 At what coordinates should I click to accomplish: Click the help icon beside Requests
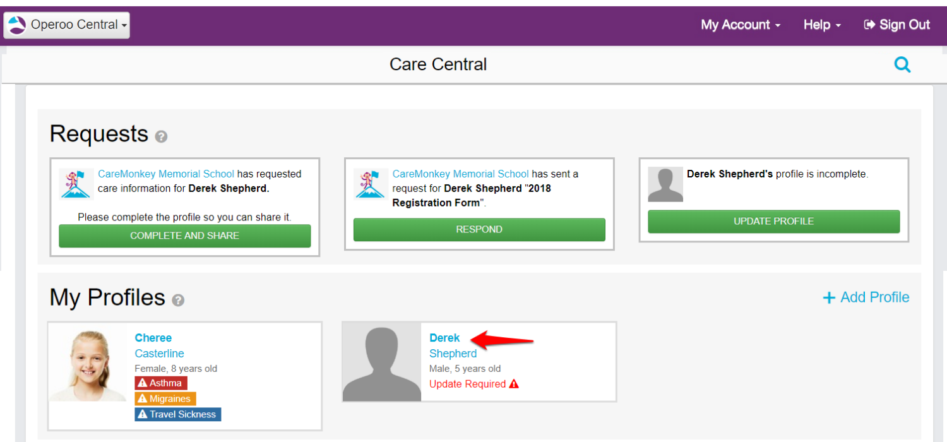[162, 136]
